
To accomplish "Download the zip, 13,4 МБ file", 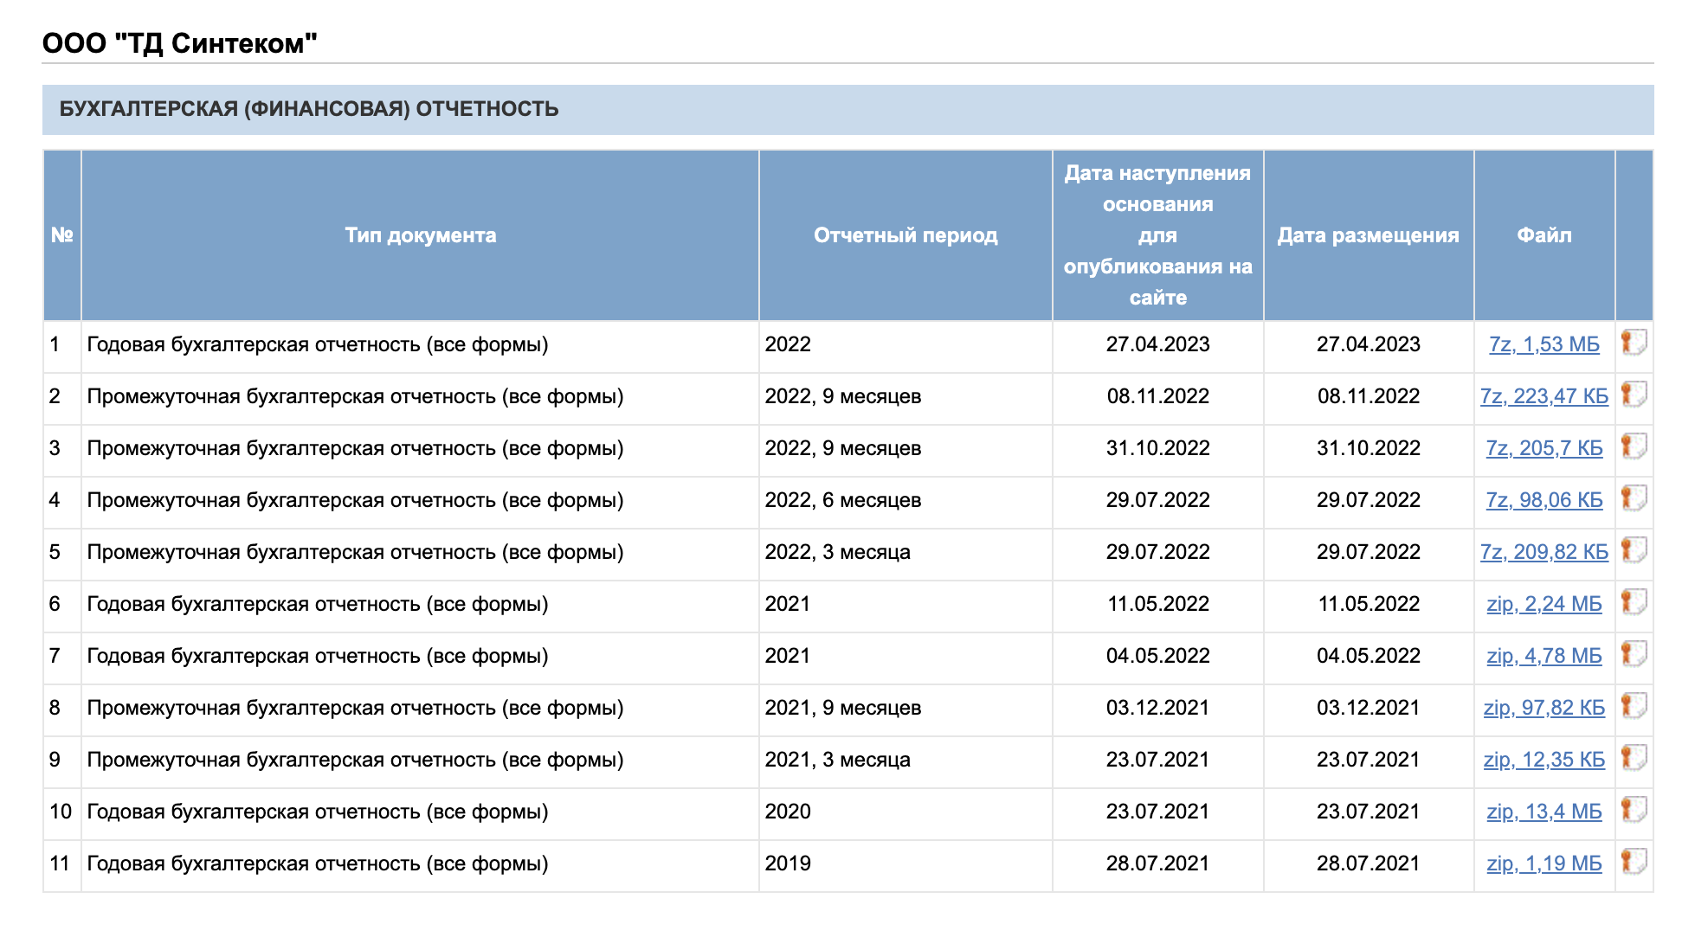I will [x=1544, y=812].
